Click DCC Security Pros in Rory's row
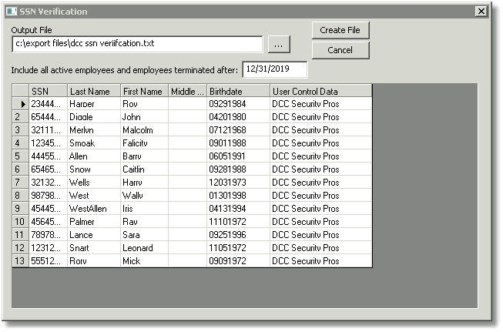The width and height of the screenshot is (503, 332). (x=320, y=261)
